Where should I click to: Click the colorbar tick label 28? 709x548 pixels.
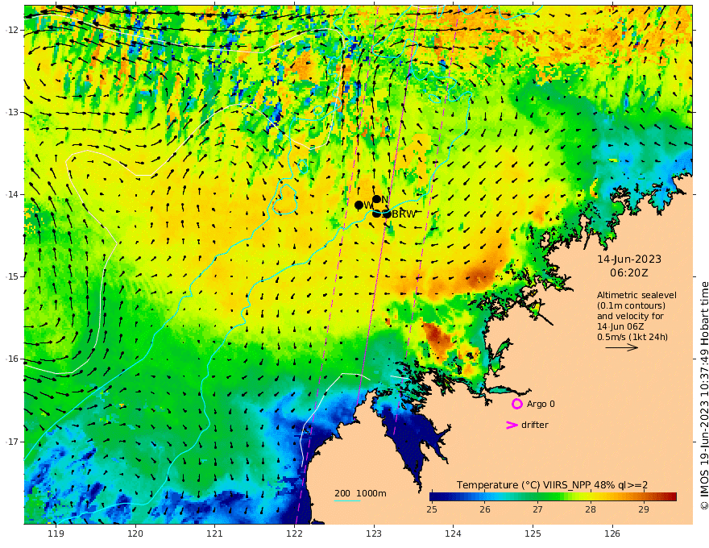pos(590,509)
